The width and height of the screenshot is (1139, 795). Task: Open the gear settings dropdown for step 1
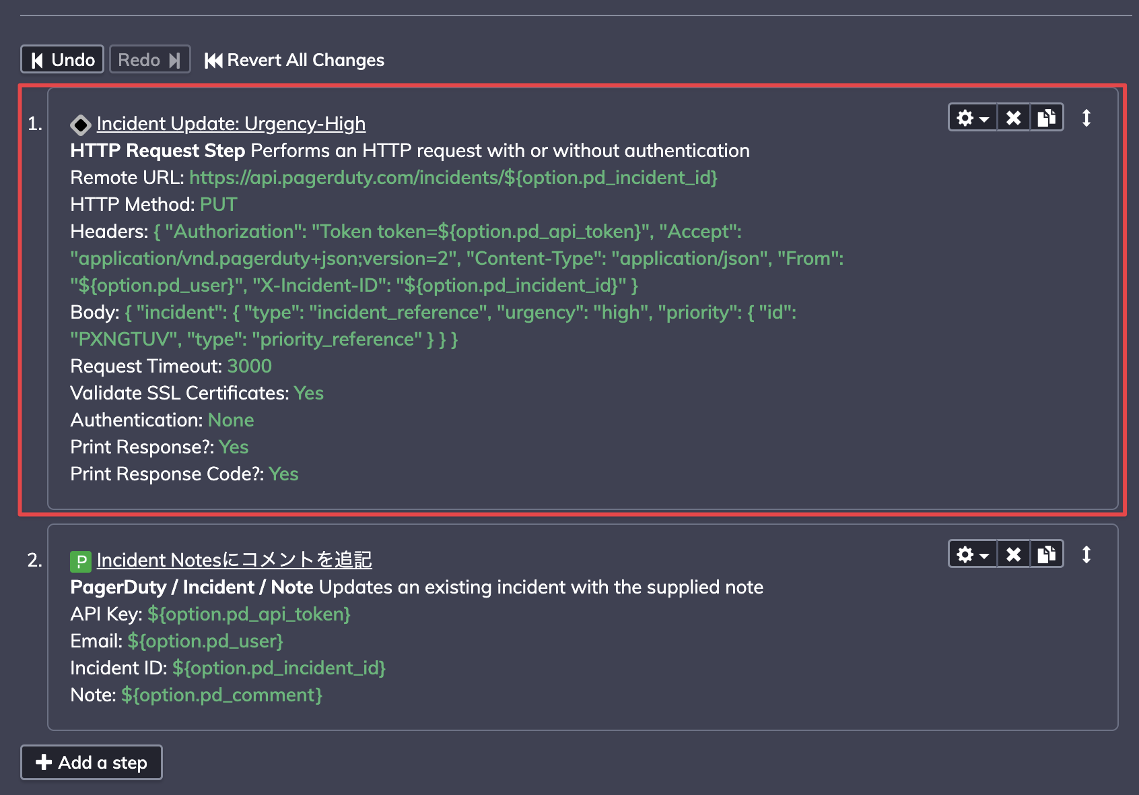[x=972, y=118]
